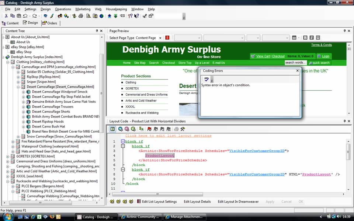This screenshot has width=354, height=221.
Task: Click Edit List Layout Settings button
Action: tap(157, 201)
